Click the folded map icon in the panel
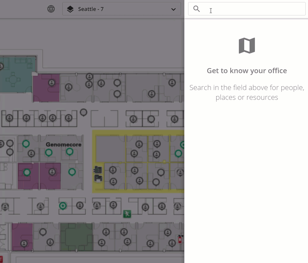308x263 pixels. (x=247, y=46)
